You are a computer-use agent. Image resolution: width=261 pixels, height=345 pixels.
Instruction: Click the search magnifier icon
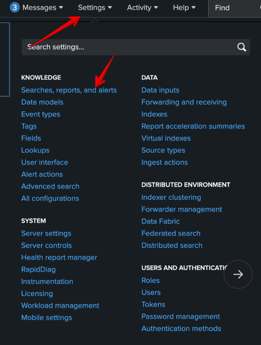242,47
